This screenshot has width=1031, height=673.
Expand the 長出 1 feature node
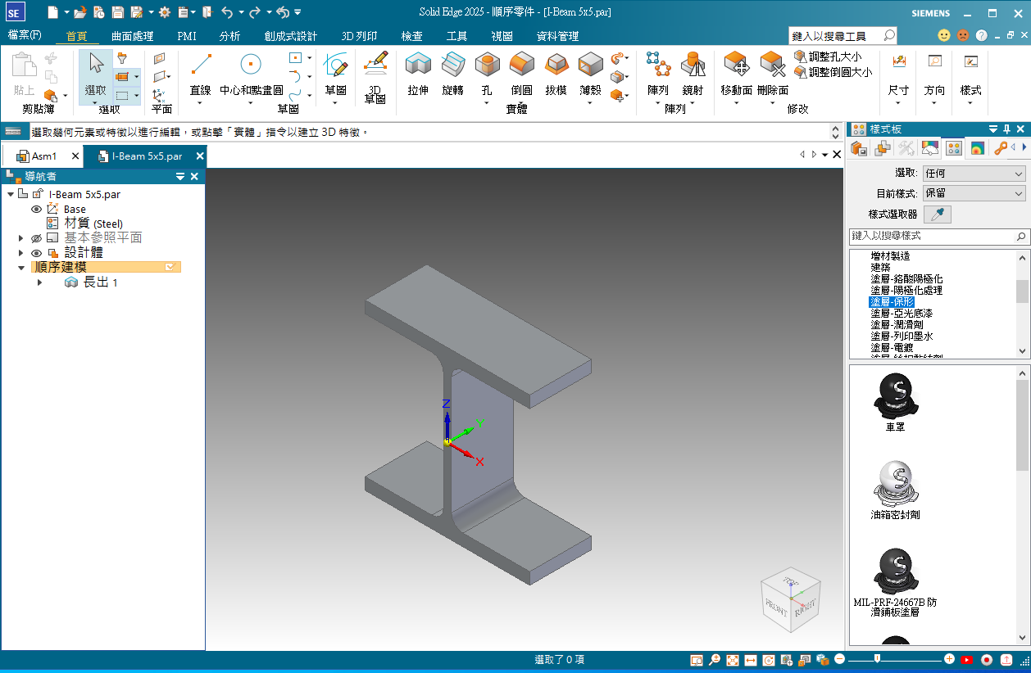pyautogui.click(x=39, y=282)
